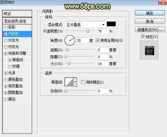The height and width of the screenshot is (137, 167).
Task: Click the angle value field showing 30
Action: click(82, 40)
